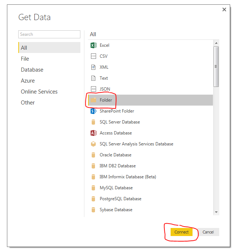
Task: Click the CSV file icon
Action: point(94,56)
